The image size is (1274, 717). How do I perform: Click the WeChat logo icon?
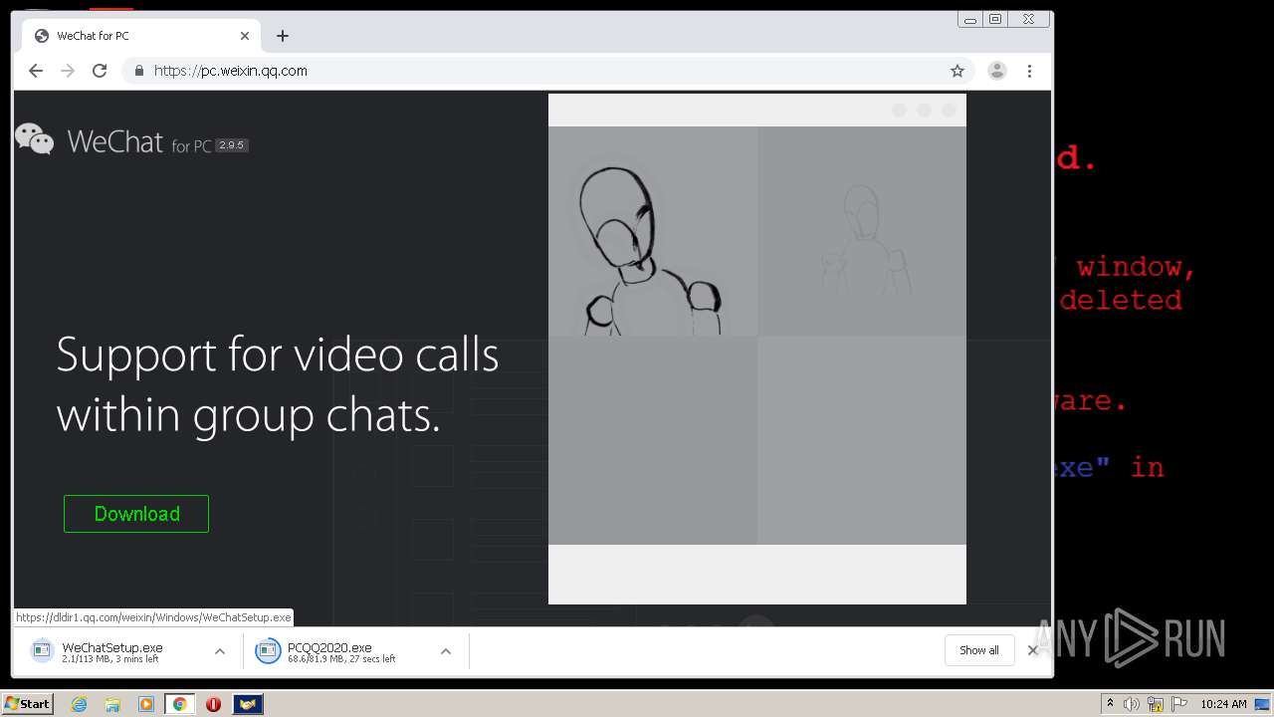pos(35,139)
